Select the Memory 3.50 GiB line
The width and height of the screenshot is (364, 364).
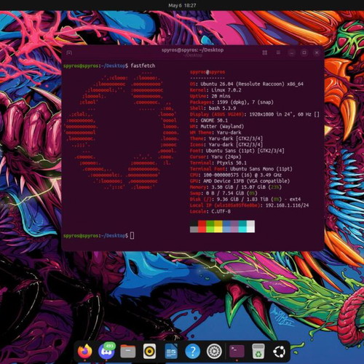pyautogui.click(x=236, y=187)
